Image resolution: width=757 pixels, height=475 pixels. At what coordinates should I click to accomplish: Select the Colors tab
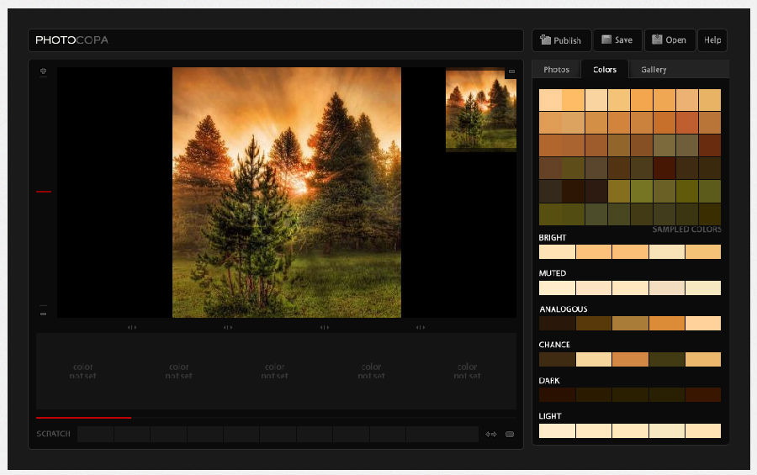click(605, 70)
